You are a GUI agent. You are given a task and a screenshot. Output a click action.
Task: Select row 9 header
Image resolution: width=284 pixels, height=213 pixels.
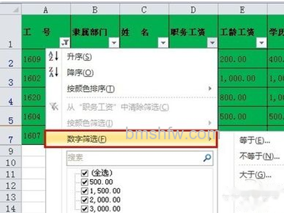tap(11, 151)
